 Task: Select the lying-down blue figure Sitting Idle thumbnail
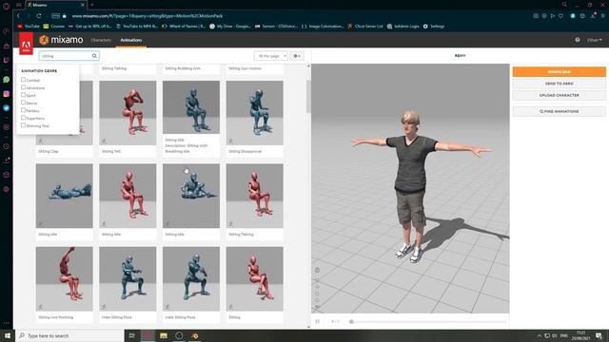click(x=65, y=196)
